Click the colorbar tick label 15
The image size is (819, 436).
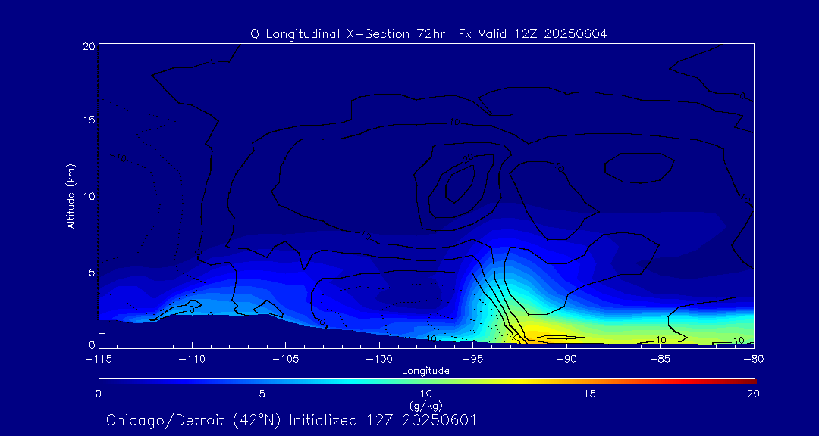coord(590,394)
